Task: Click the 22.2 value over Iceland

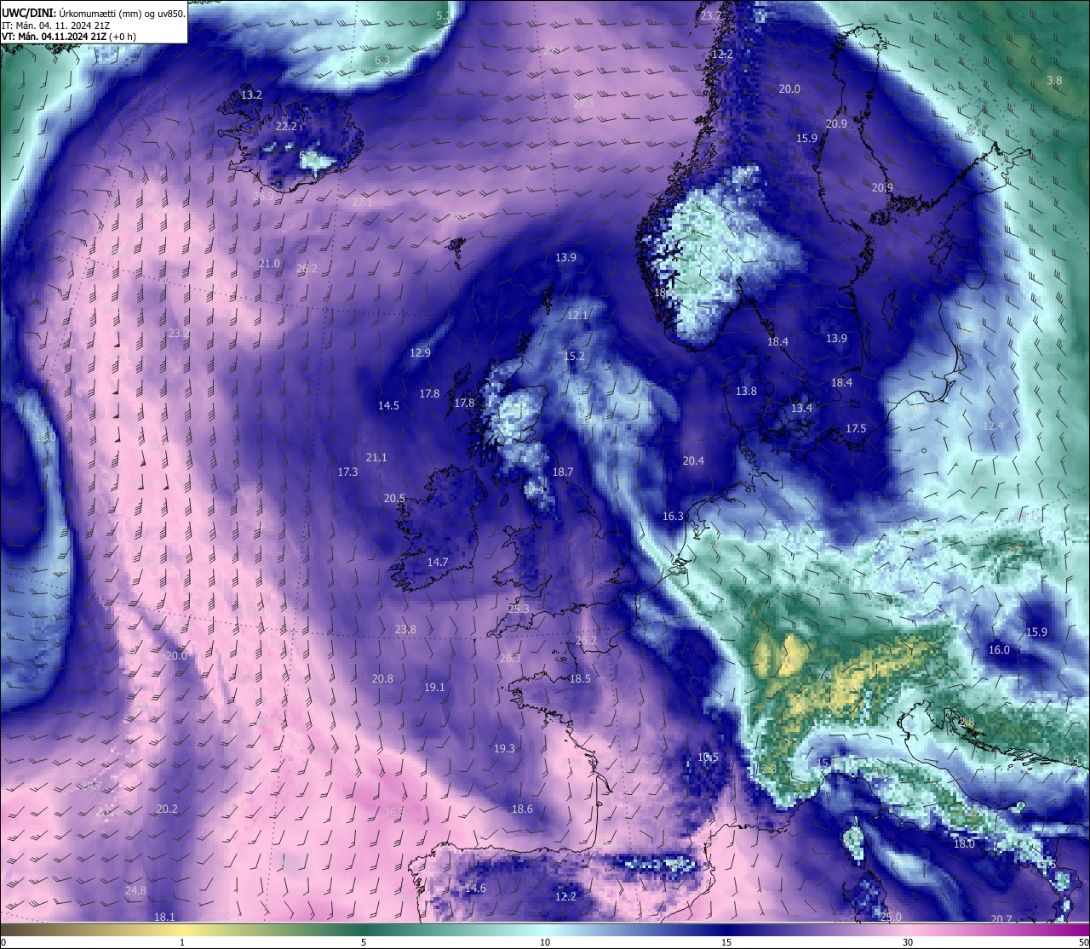Action: click(x=286, y=126)
